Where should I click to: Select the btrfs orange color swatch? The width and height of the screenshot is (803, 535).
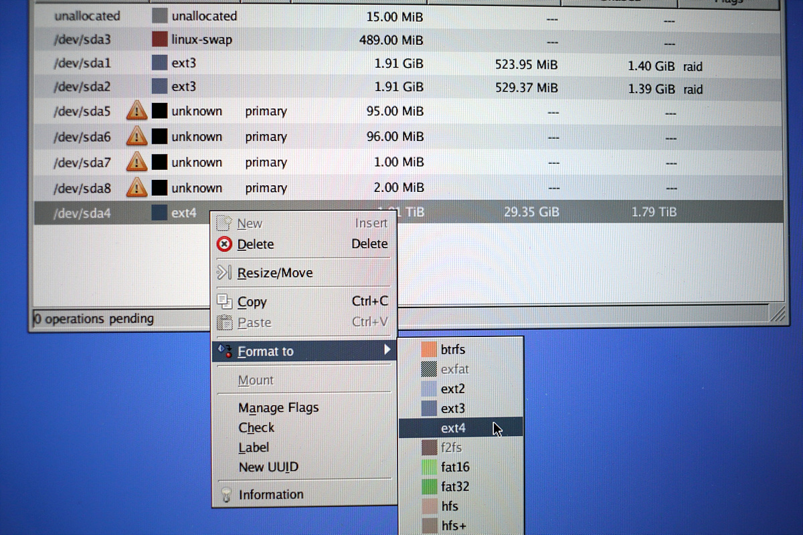(429, 350)
